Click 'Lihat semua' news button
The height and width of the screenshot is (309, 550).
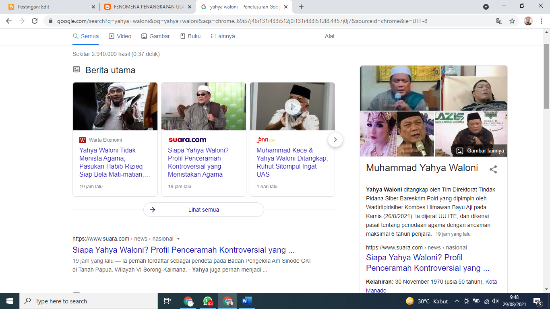point(204,210)
